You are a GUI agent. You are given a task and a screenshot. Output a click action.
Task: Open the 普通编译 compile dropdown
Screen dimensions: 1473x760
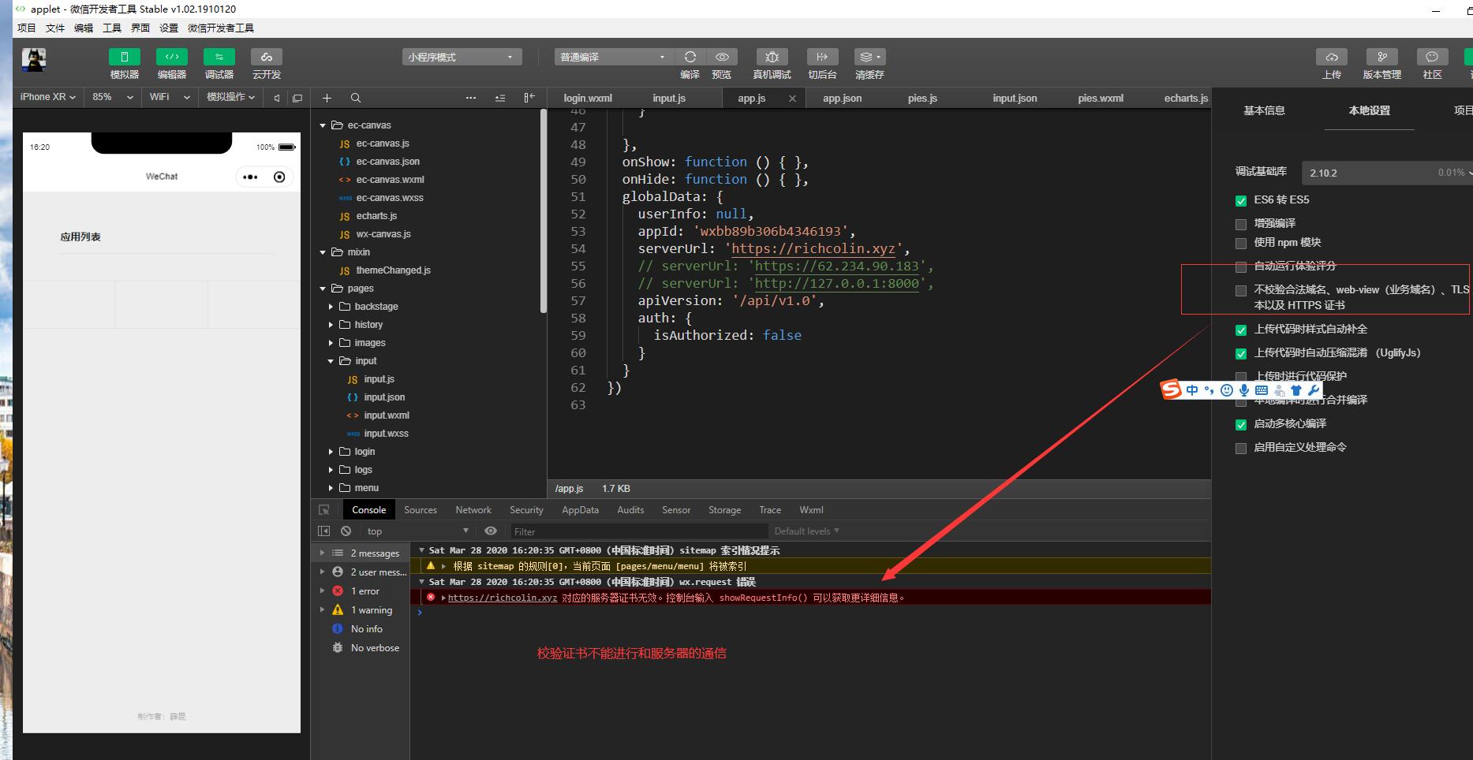[613, 57]
